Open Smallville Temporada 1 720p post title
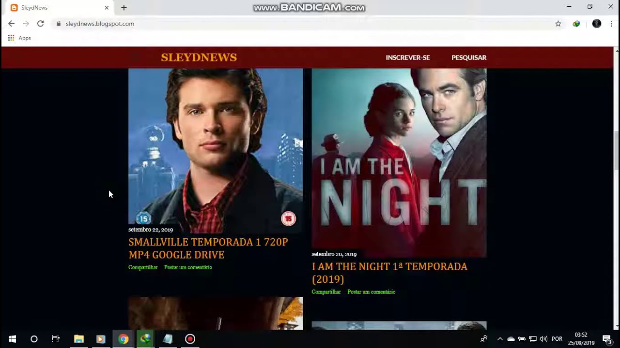The height and width of the screenshot is (348, 620). pos(208,248)
